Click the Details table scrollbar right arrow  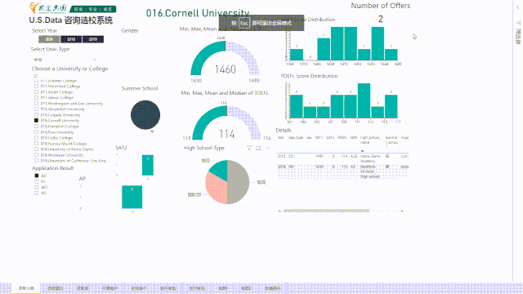[402, 211]
